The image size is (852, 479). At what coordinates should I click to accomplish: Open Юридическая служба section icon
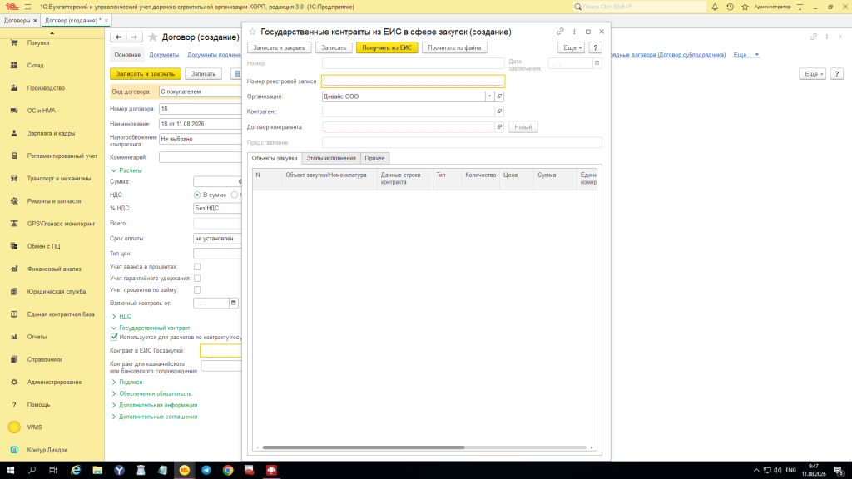pyautogui.click(x=14, y=292)
